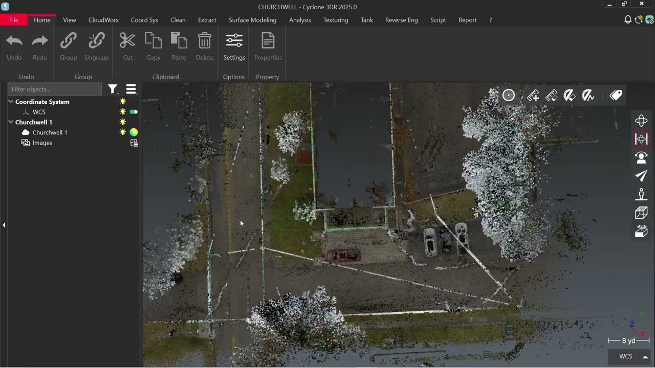Click the Redo arrow icon

[40, 40]
